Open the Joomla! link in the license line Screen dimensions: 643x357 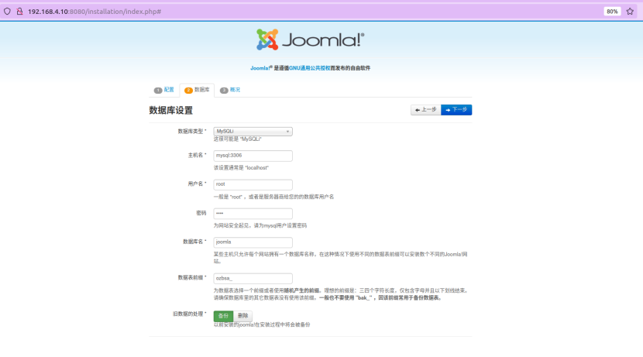tap(260, 68)
